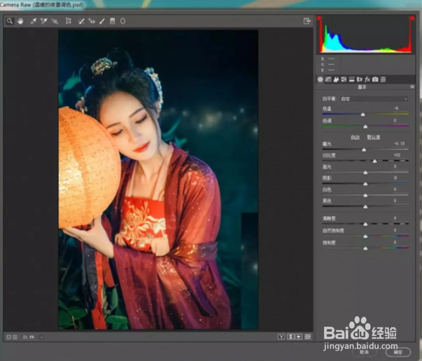Adjust the Temperature slider handle

coord(363,114)
